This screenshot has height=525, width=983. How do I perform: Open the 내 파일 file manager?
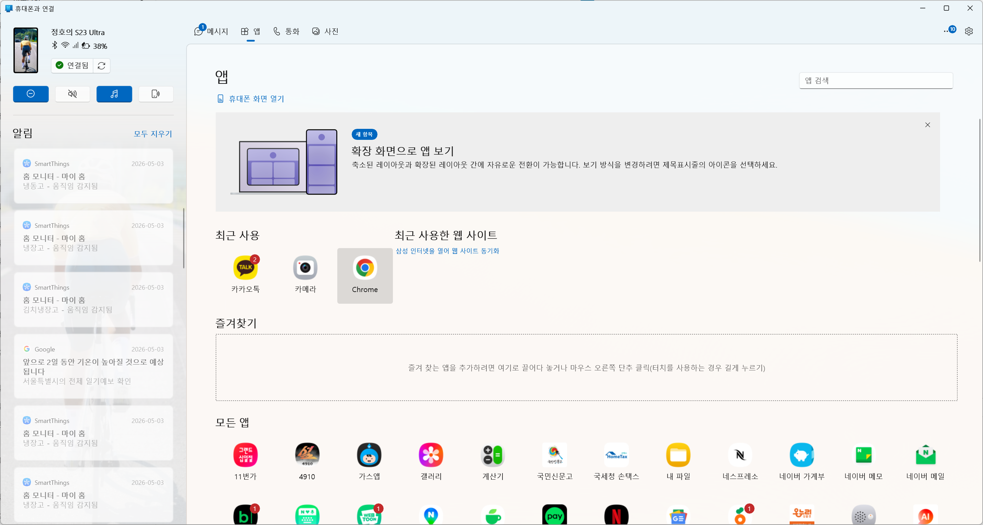click(x=678, y=462)
